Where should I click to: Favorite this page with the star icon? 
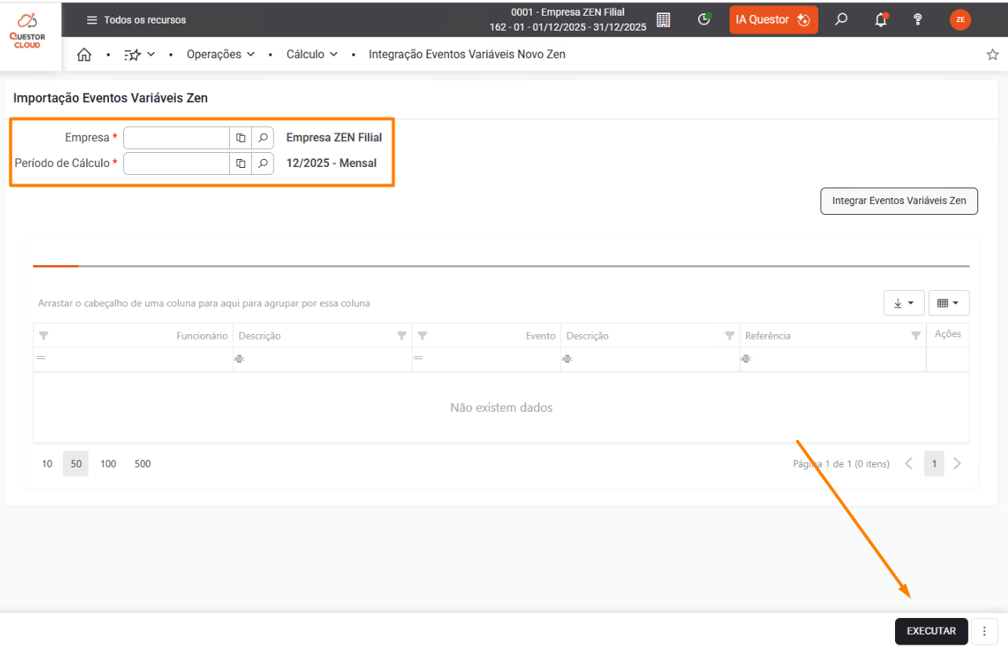click(992, 55)
